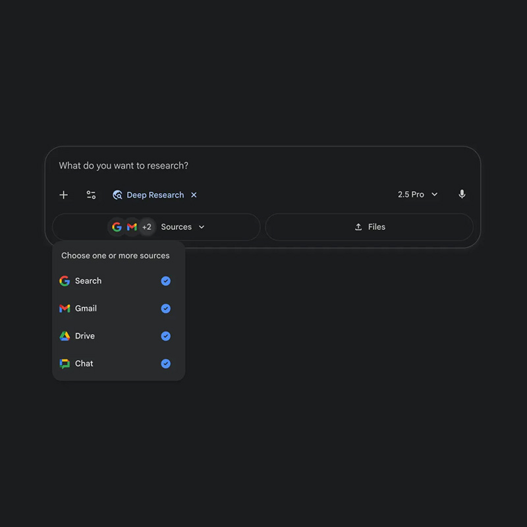
Task: Select the Drive menu entry
Action: pyautogui.click(x=119, y=336)
